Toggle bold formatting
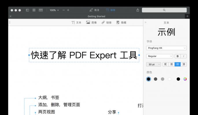198x115 pixels. tap(177, 56)
